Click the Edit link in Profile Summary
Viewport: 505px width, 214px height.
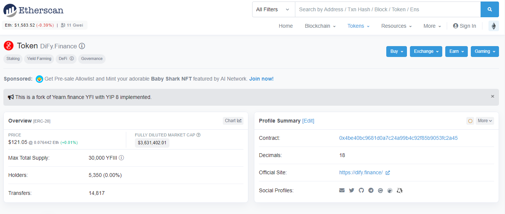coord(308,121)
